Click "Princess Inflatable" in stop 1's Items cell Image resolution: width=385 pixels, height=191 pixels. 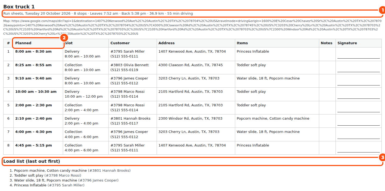click(x=253, y=51)
